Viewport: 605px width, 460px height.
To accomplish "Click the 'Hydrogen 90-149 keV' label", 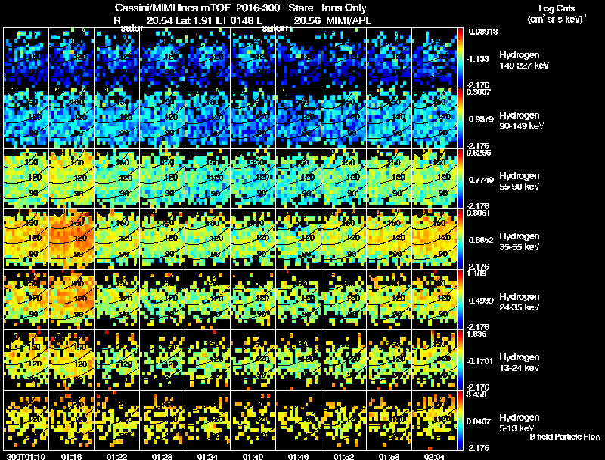I will point(522,121).
